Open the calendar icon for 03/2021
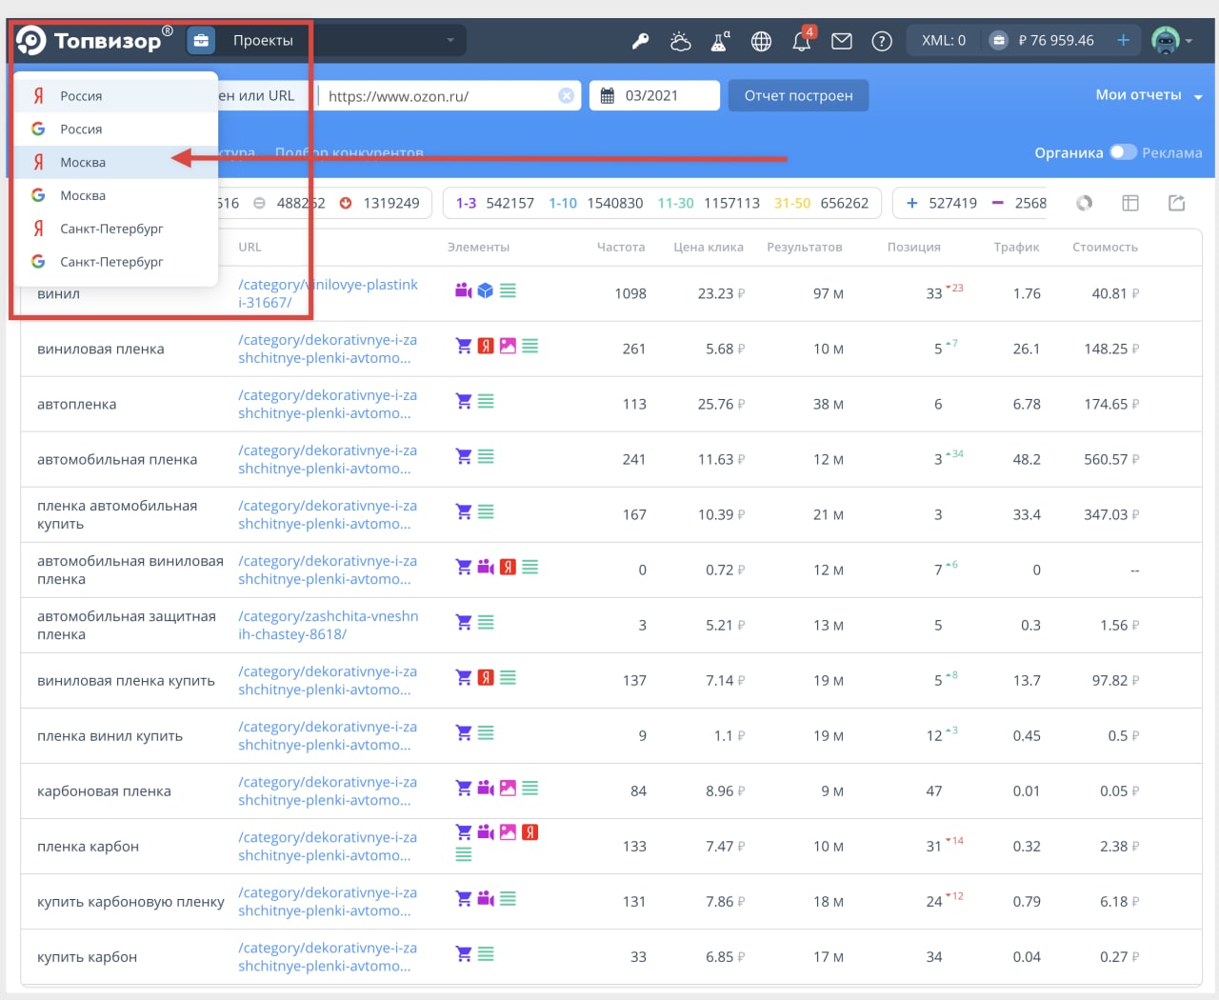The image size is (1219, 1000). pos(608,95)
